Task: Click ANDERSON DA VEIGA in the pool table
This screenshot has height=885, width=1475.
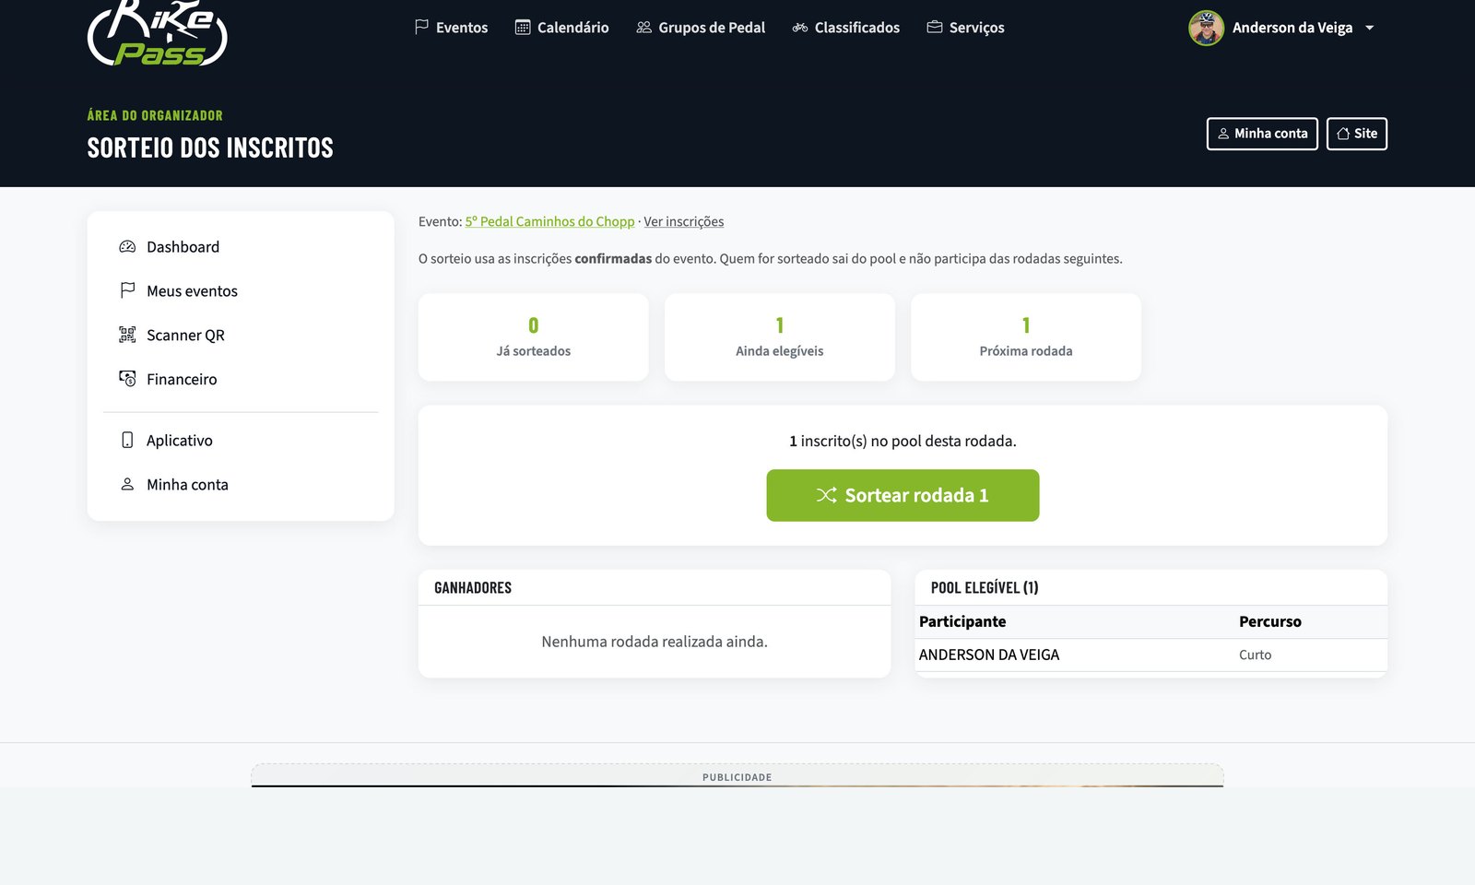Action: tap(989, 655)
